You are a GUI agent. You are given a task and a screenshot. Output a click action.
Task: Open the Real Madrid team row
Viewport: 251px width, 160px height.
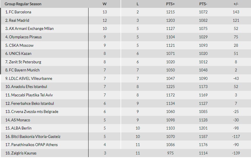coord(19,20)
